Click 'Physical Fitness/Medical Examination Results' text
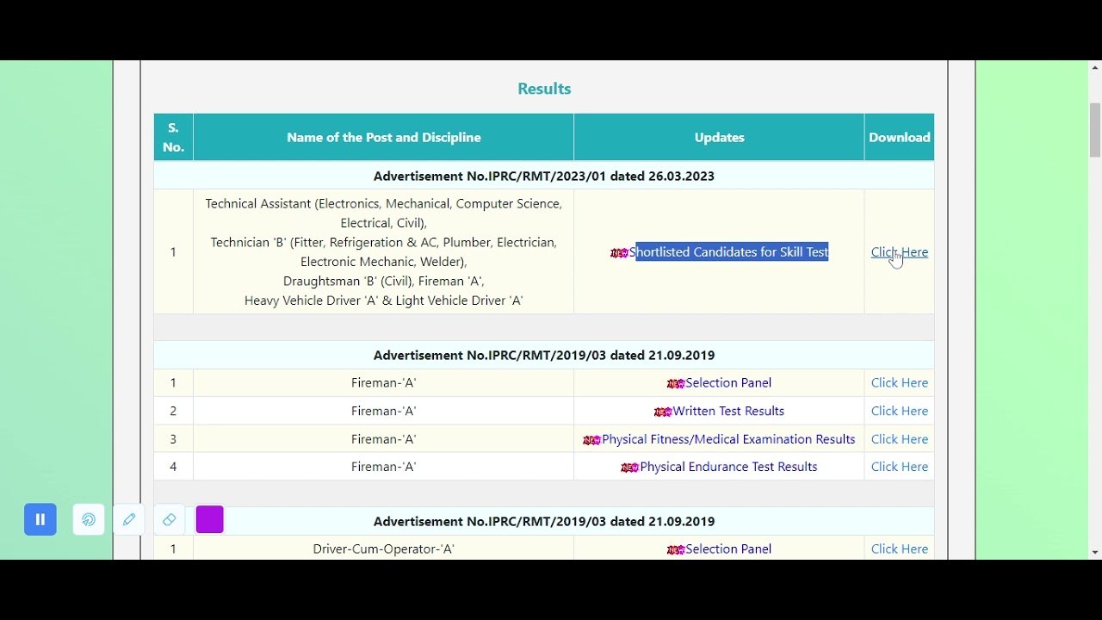The image size is (1102, 620). [x=728, y=439]
